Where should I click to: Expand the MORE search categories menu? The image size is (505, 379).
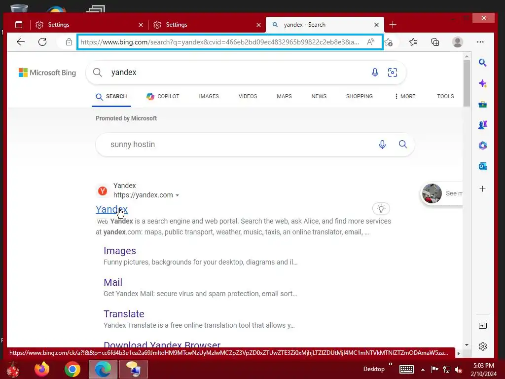pos(405,96)
